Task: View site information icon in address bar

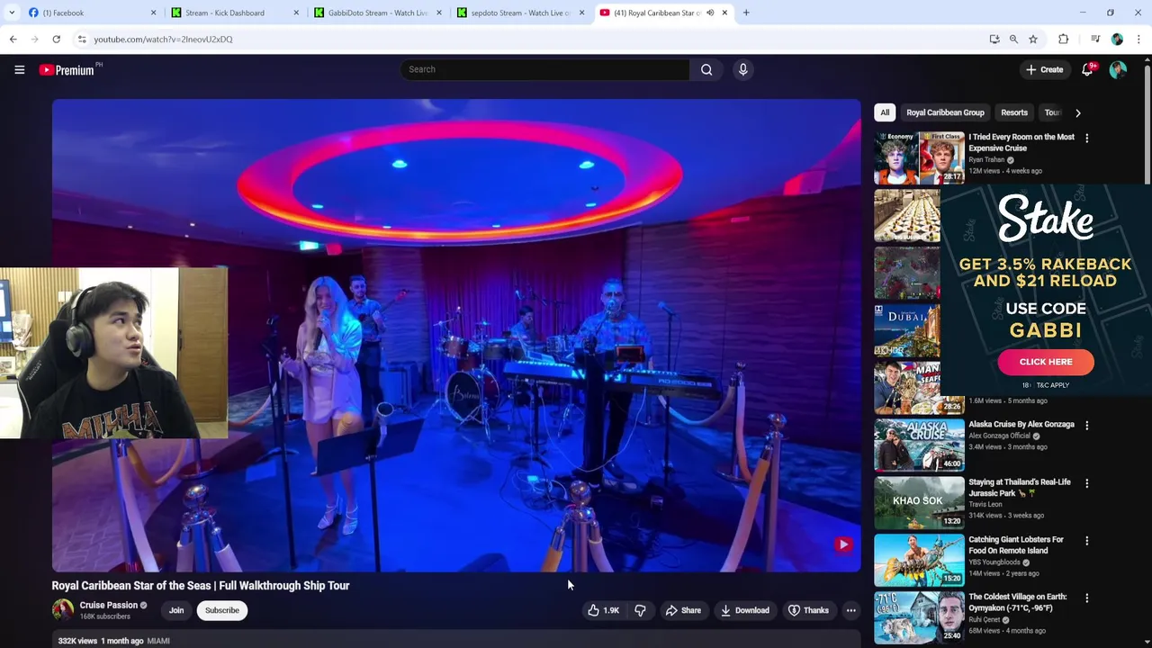Action: 82,39
